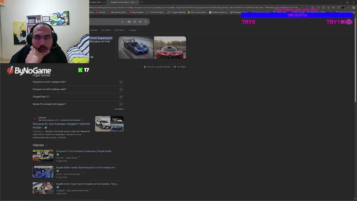Open the 'Araçlar' tools dropdown
The height and width of the screenshot is (201, 357).
pyautogui.click(x=134, y=30)
